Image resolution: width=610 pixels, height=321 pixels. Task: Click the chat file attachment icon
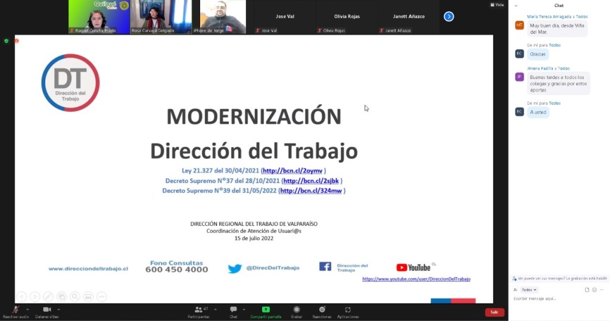pos(587,289)
